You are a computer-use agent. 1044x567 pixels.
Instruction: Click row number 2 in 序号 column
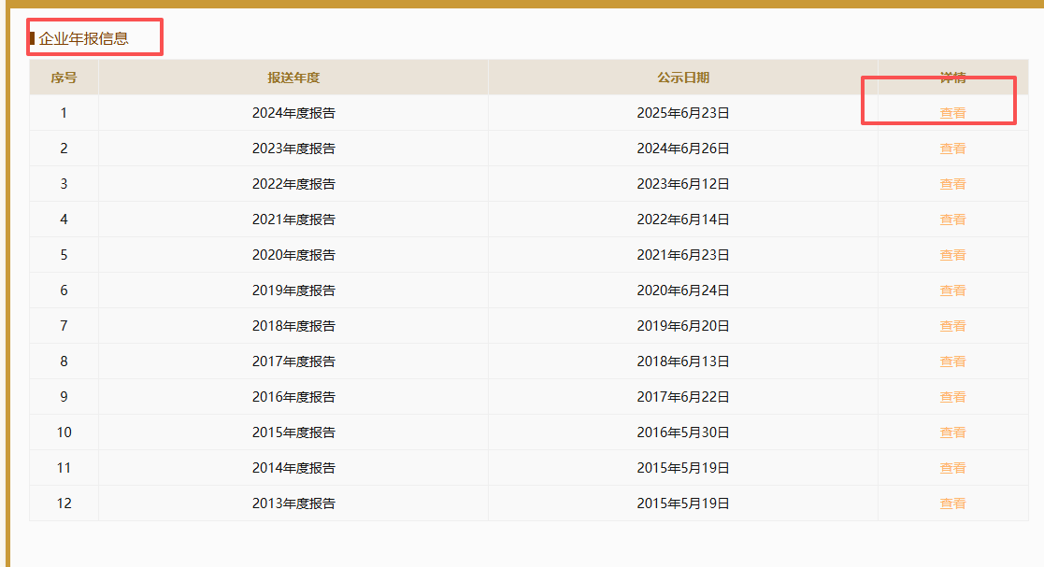pyautogui.click(x=64, y=149)
